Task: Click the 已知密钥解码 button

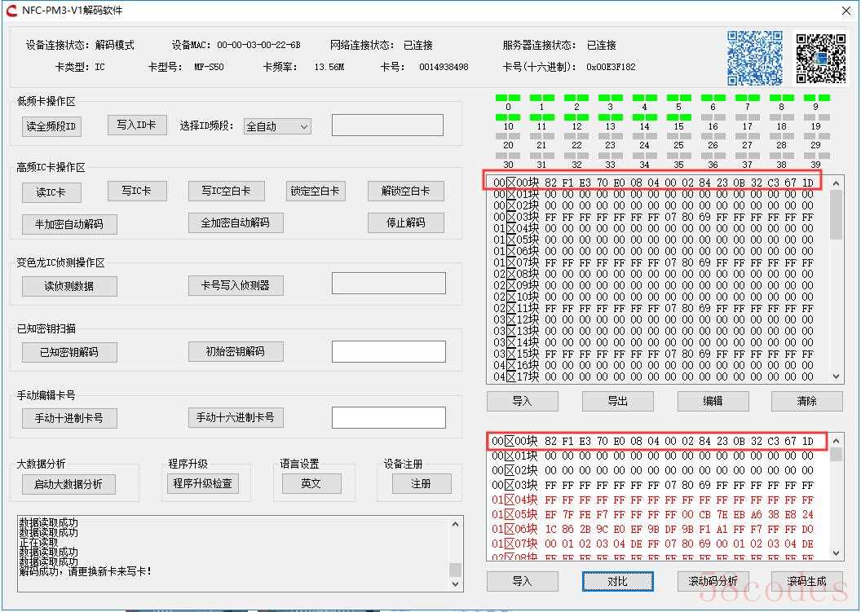Action: coord(69,352)
